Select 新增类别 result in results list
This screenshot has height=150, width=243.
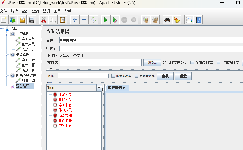tap(65, 115)
